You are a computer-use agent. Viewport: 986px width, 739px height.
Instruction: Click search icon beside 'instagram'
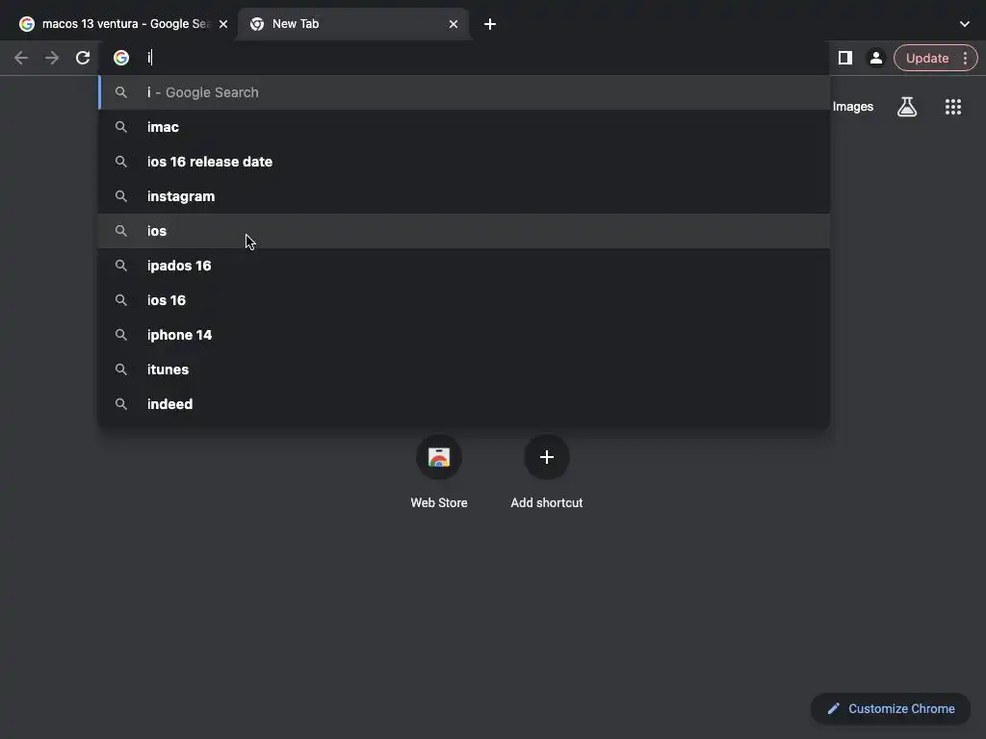tap(121, 196)
